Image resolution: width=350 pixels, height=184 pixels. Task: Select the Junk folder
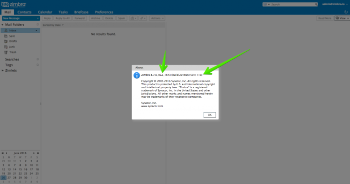12,47
